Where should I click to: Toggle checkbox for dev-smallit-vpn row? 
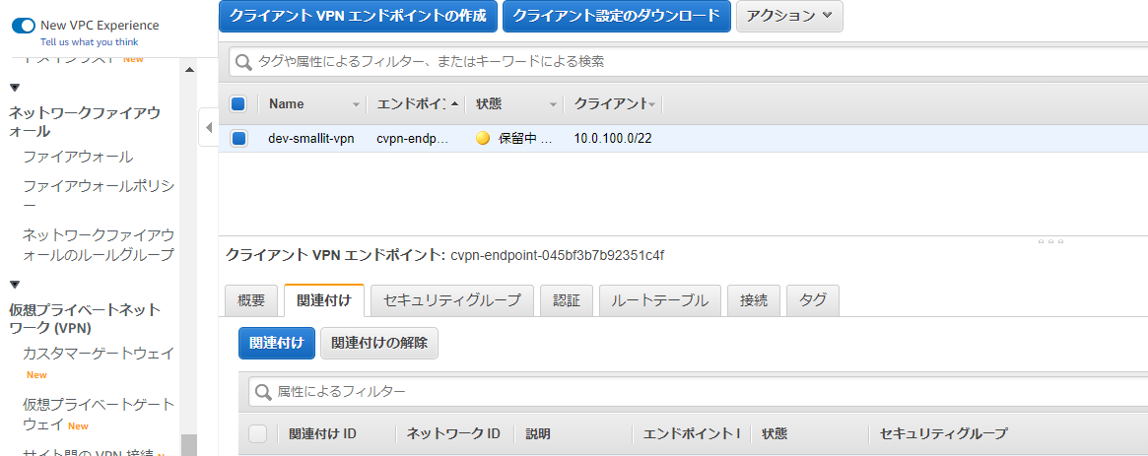point(238,139)
